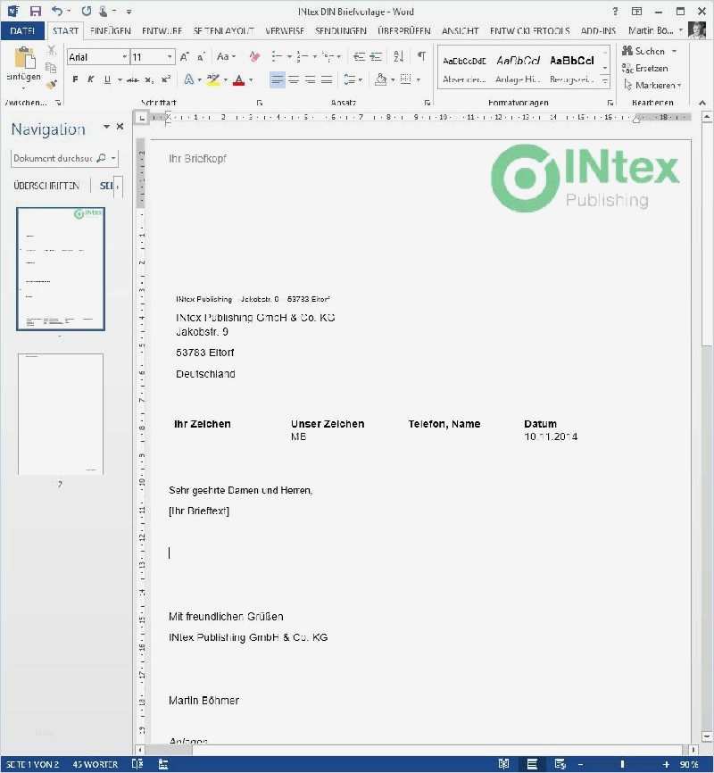Copy selection using the copy icon
Screen dimensions: 714x773
pos(51,68)
